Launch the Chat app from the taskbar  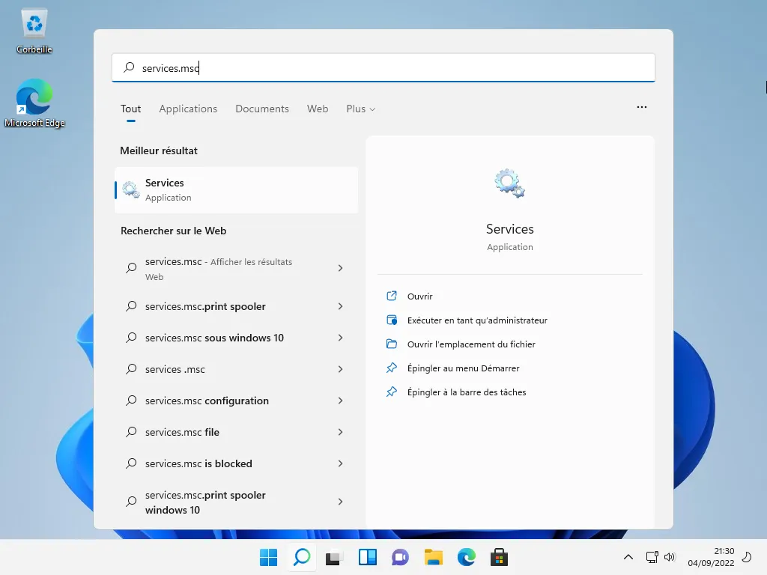point(400,557)
